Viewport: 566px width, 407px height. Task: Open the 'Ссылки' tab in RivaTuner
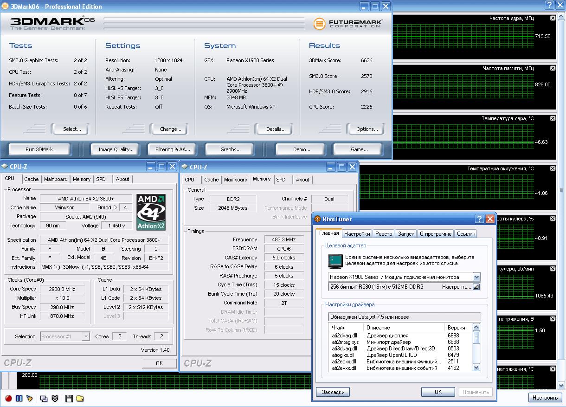466,234
